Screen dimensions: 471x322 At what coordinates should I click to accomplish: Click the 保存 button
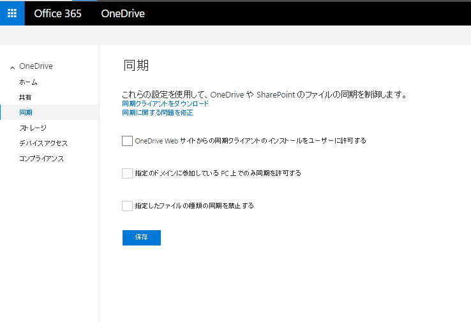point(142,238)
